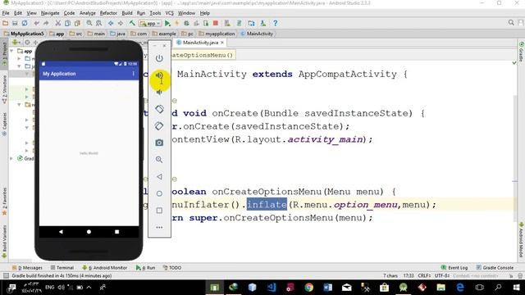The image size is (525, 295).
Task: Click the Synchronize toolbar icon
Action: point(25,23)
